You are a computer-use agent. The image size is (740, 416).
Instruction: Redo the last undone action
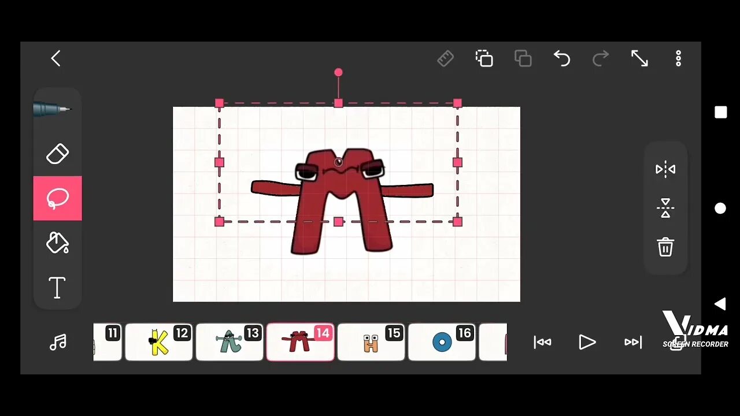coord(601,58)
